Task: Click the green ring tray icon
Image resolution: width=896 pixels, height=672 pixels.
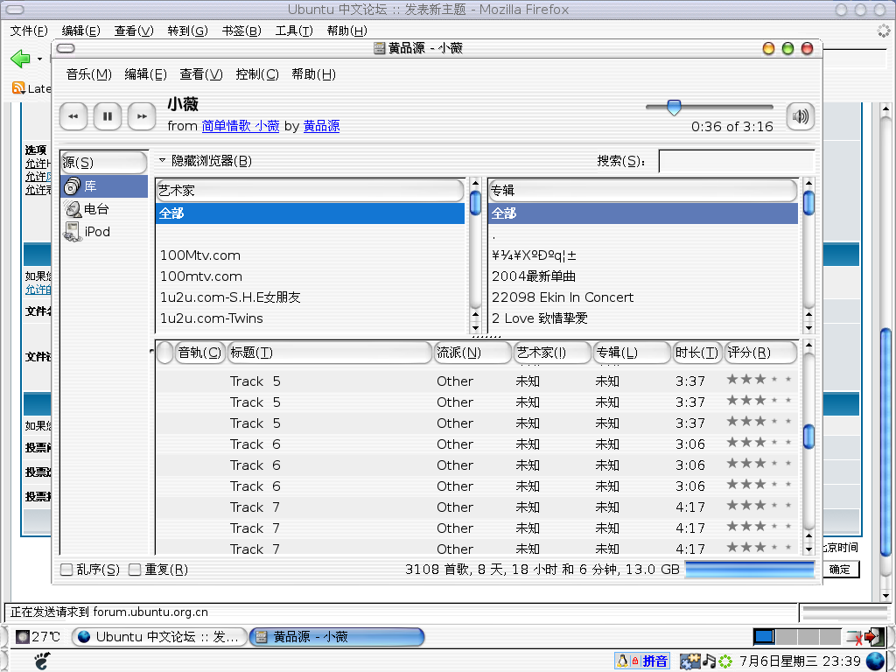Action: pos(725,661)
